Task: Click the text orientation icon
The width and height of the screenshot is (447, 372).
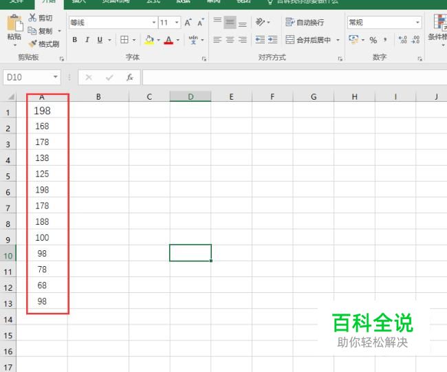Action: (x=260, y=22)
